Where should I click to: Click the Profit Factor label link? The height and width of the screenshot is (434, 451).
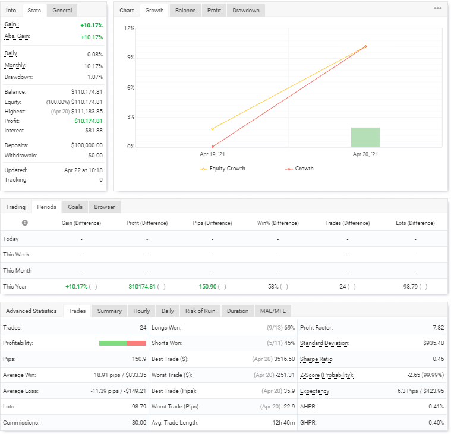tap(316, 328)
